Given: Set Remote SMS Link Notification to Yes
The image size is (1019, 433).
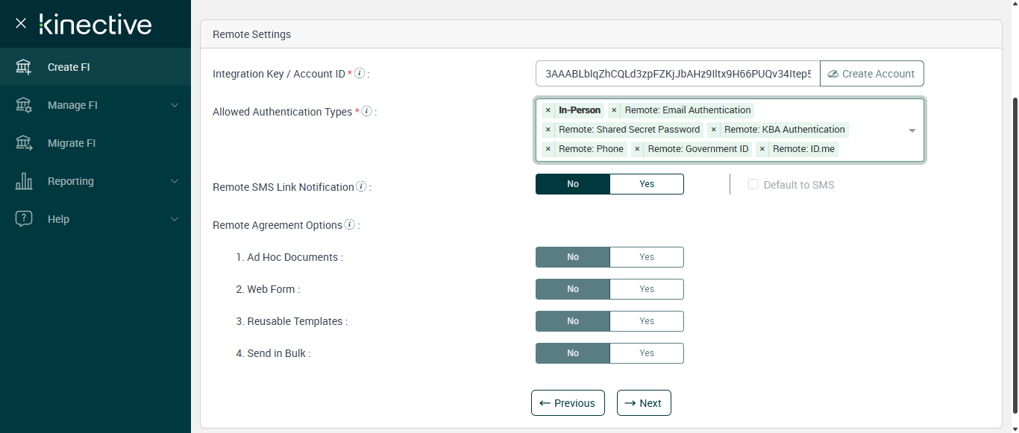Looking at the screenshot, I should pos(646,184).
